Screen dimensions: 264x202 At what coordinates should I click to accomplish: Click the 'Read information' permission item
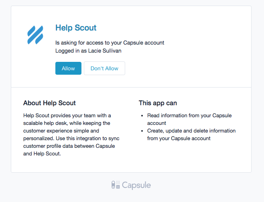click(189, 119)
